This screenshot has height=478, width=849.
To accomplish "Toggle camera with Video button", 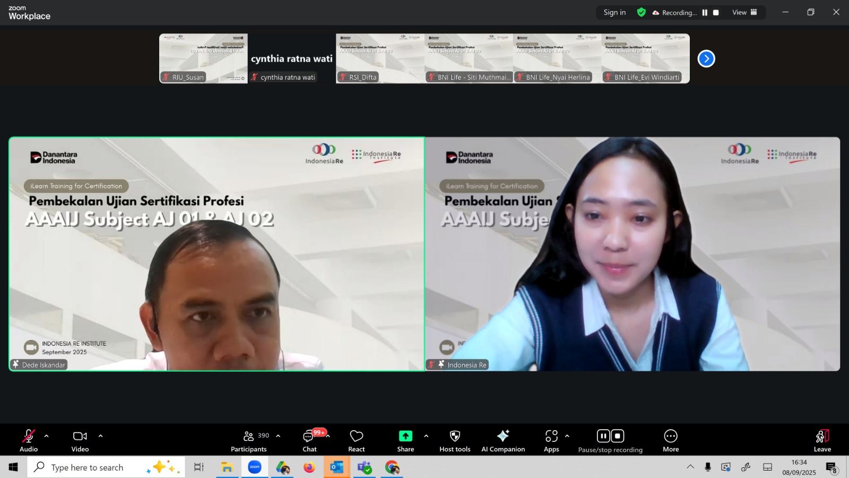I will pyautogui.click(x=80, y=440).
